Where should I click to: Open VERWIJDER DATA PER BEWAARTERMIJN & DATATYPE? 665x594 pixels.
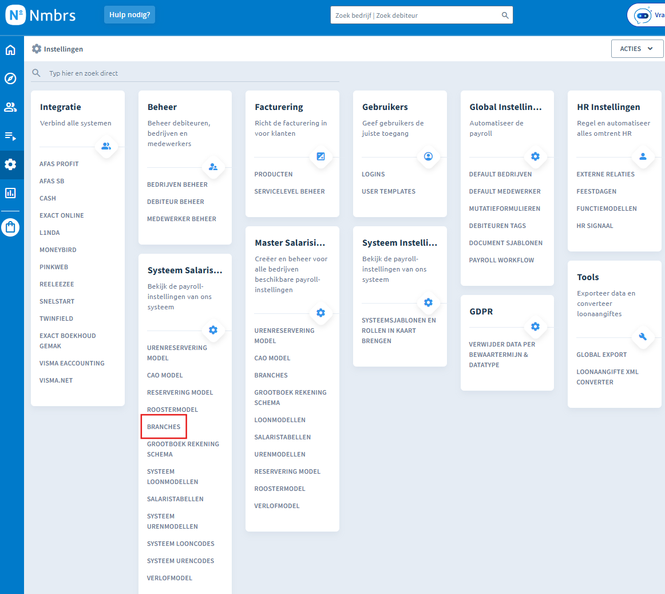pos(502,355)
